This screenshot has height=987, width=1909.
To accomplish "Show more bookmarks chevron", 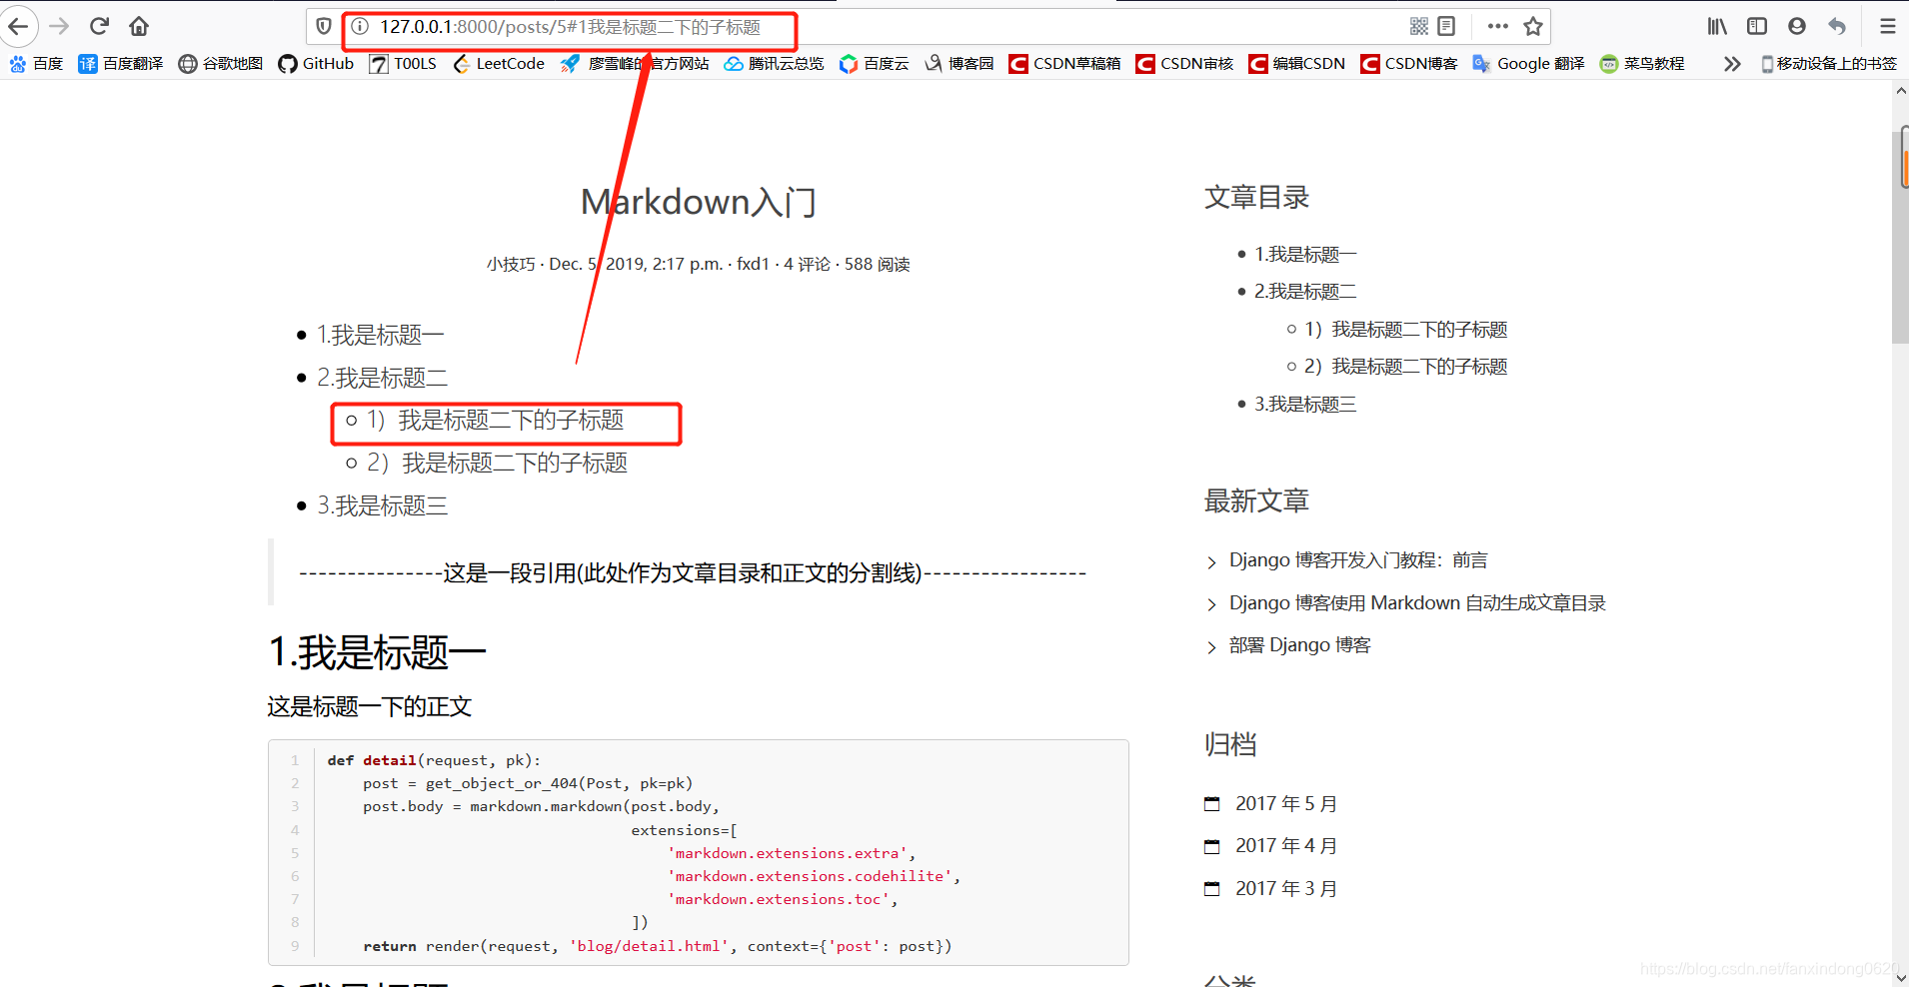I will (x=1732, y=64).
